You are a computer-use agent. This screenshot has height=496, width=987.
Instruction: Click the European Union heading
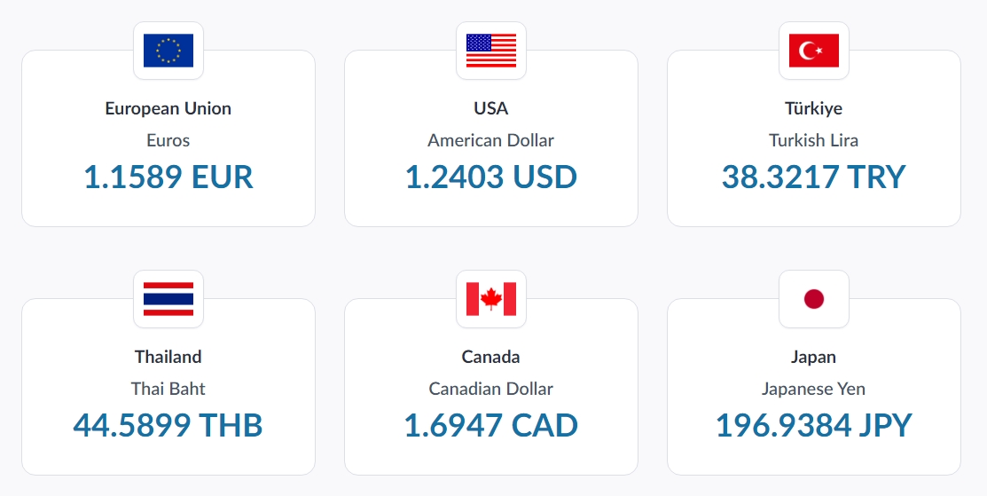click(168, 108)
